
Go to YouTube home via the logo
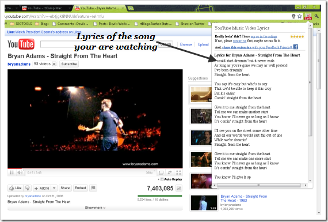(21, 44)
